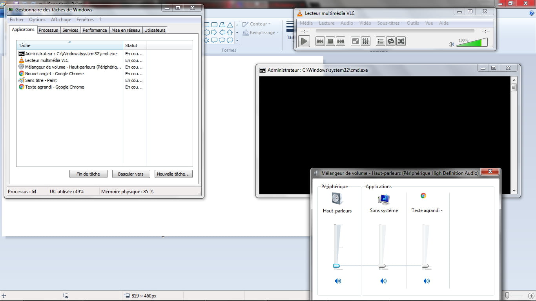This screenshot has height=301, width=536.
Task: Click the Haut-parleurs speaker device icon
Action: coord(337,199)
